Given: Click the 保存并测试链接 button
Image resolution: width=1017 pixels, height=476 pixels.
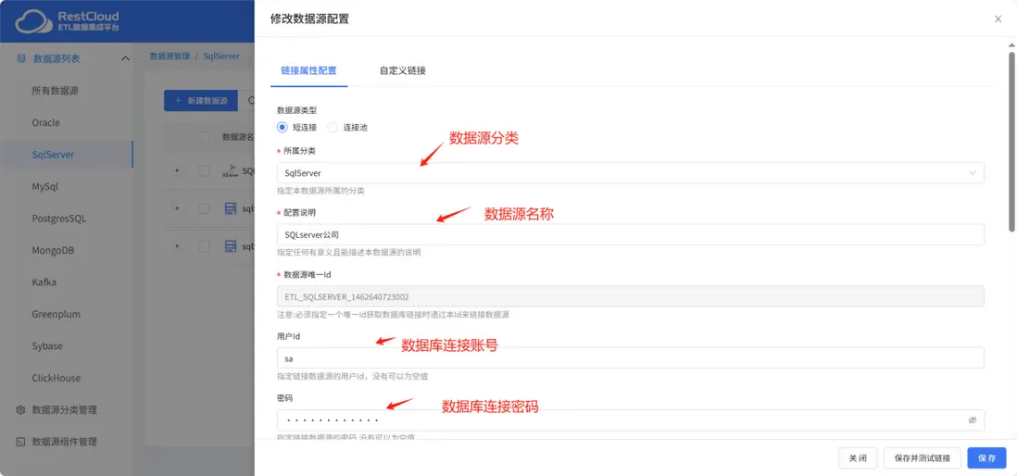Looking at the screenshot, I should click(923, 457).
